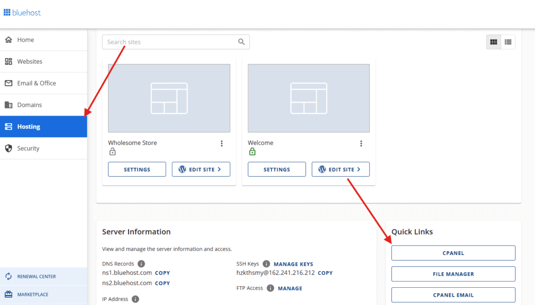Open File Manager quick link
This screenshot has width=535, height=305.
[453, 274]
